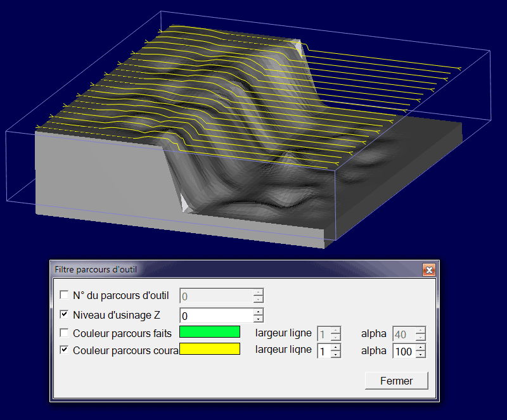Uncheck the Niveau d'usinage Z checkbox
507x420 pixels.
click(x=65, y=314)
